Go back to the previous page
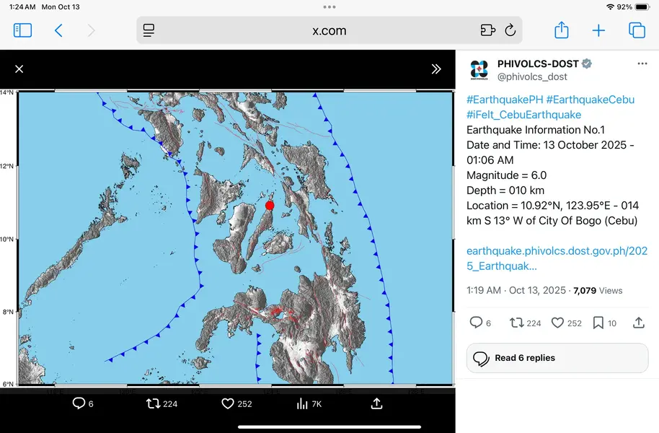The width and height of the screenshot is (659, 433). pyautogui.click(x=58, y=30)
